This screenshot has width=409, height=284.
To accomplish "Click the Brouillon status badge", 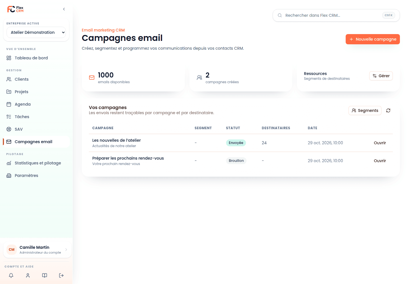I will 236,161.
